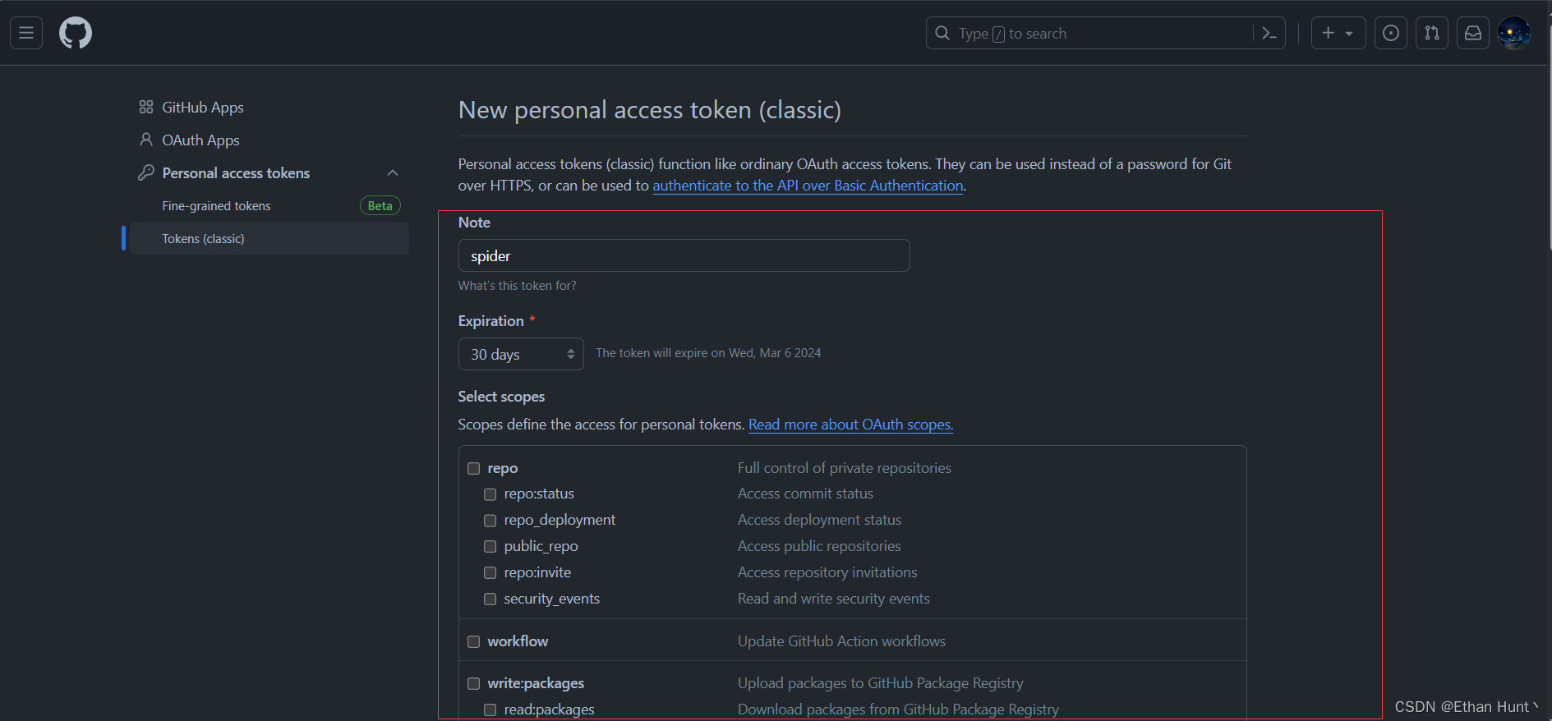Check the repo_deployment scope

(x=490, y=521)
